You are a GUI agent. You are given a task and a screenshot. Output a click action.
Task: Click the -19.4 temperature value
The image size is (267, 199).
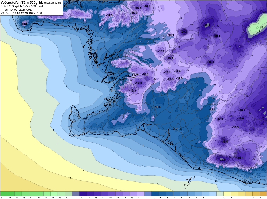pyautogui.click(x=211, y=63)
